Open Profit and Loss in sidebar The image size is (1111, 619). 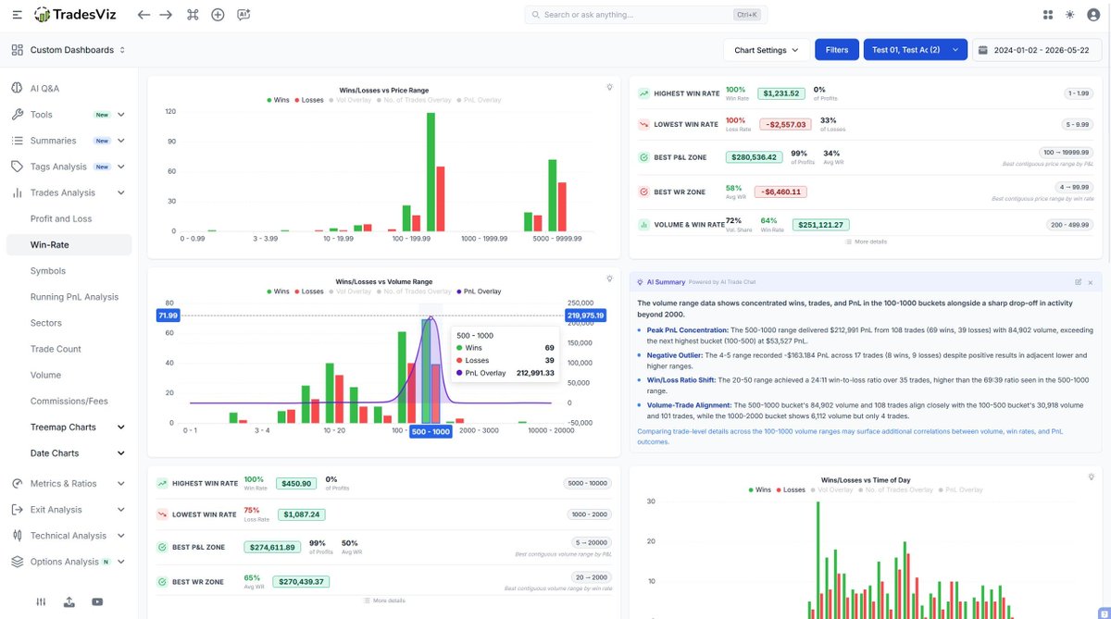pos(61,218)
